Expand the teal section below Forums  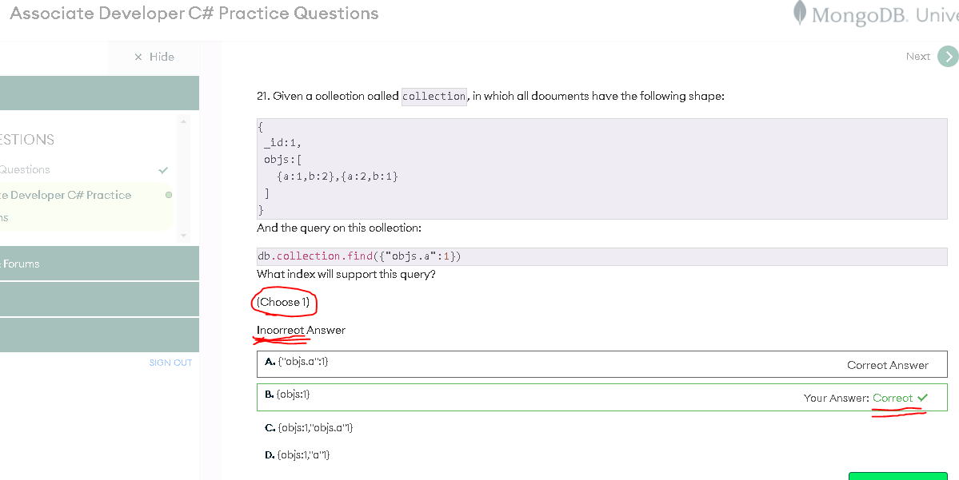click(99, 299)
